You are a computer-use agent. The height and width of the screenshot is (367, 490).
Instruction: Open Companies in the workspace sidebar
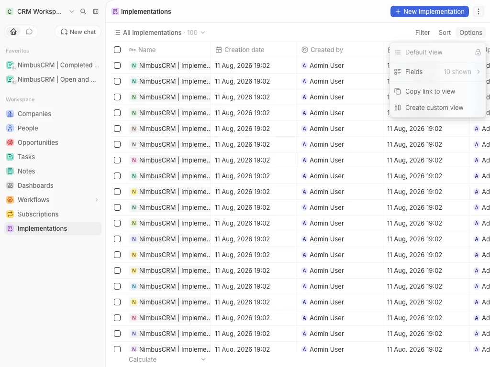(x=53, y=114)
